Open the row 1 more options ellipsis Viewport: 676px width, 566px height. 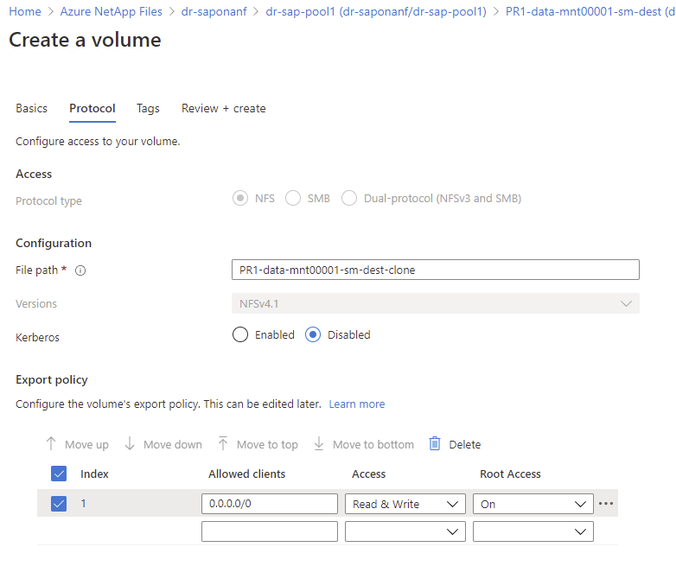pos(606,504)
